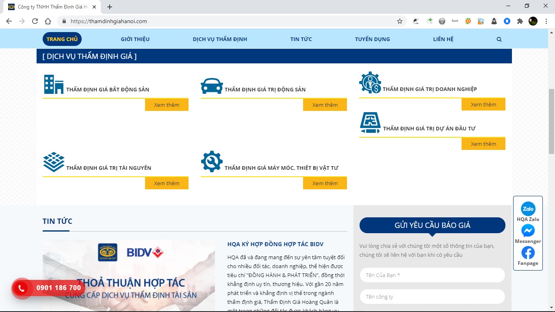Open THẨM ĐỊNH GIÁ TRỊ DOANH NGHIỆP link
The image size is (555, 312).
tap(430, 89)
